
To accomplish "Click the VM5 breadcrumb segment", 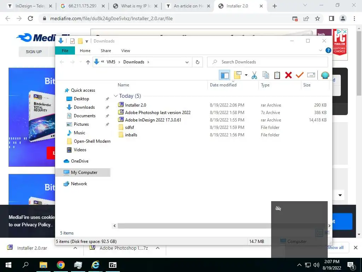I will click(111, 62).
